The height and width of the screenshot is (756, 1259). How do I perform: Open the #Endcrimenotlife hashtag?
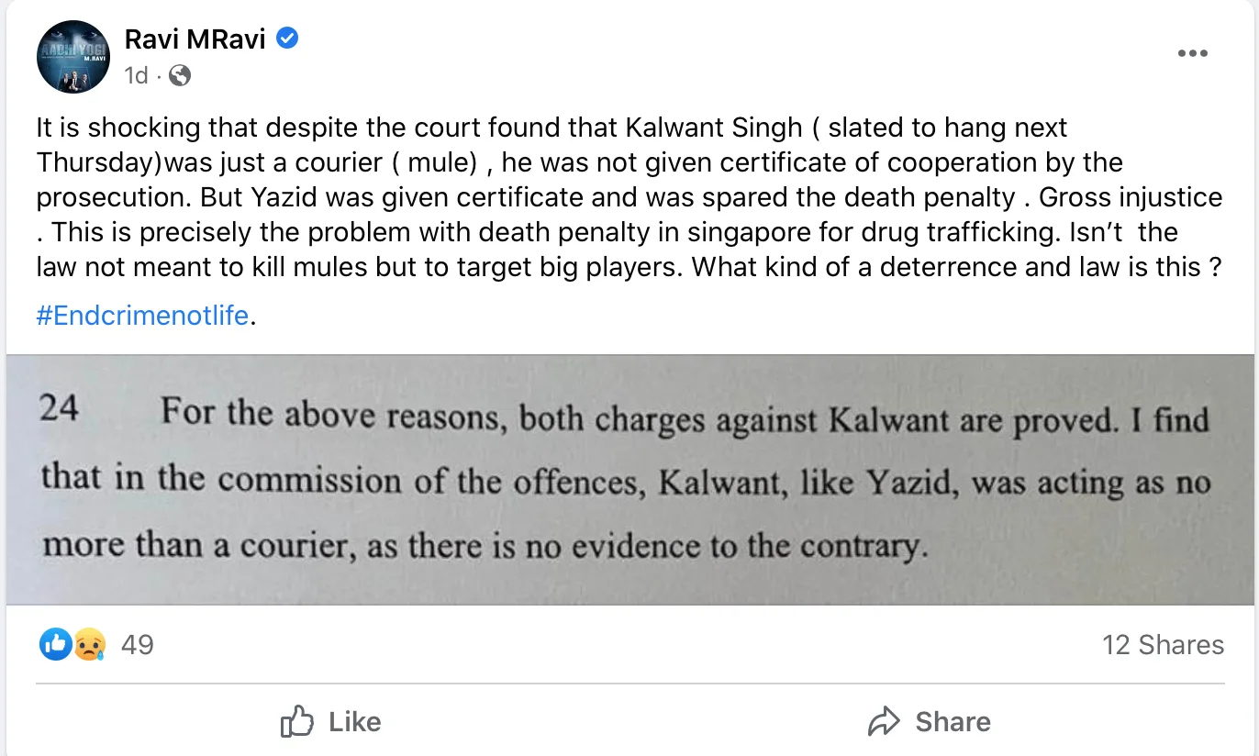point(142,316)
